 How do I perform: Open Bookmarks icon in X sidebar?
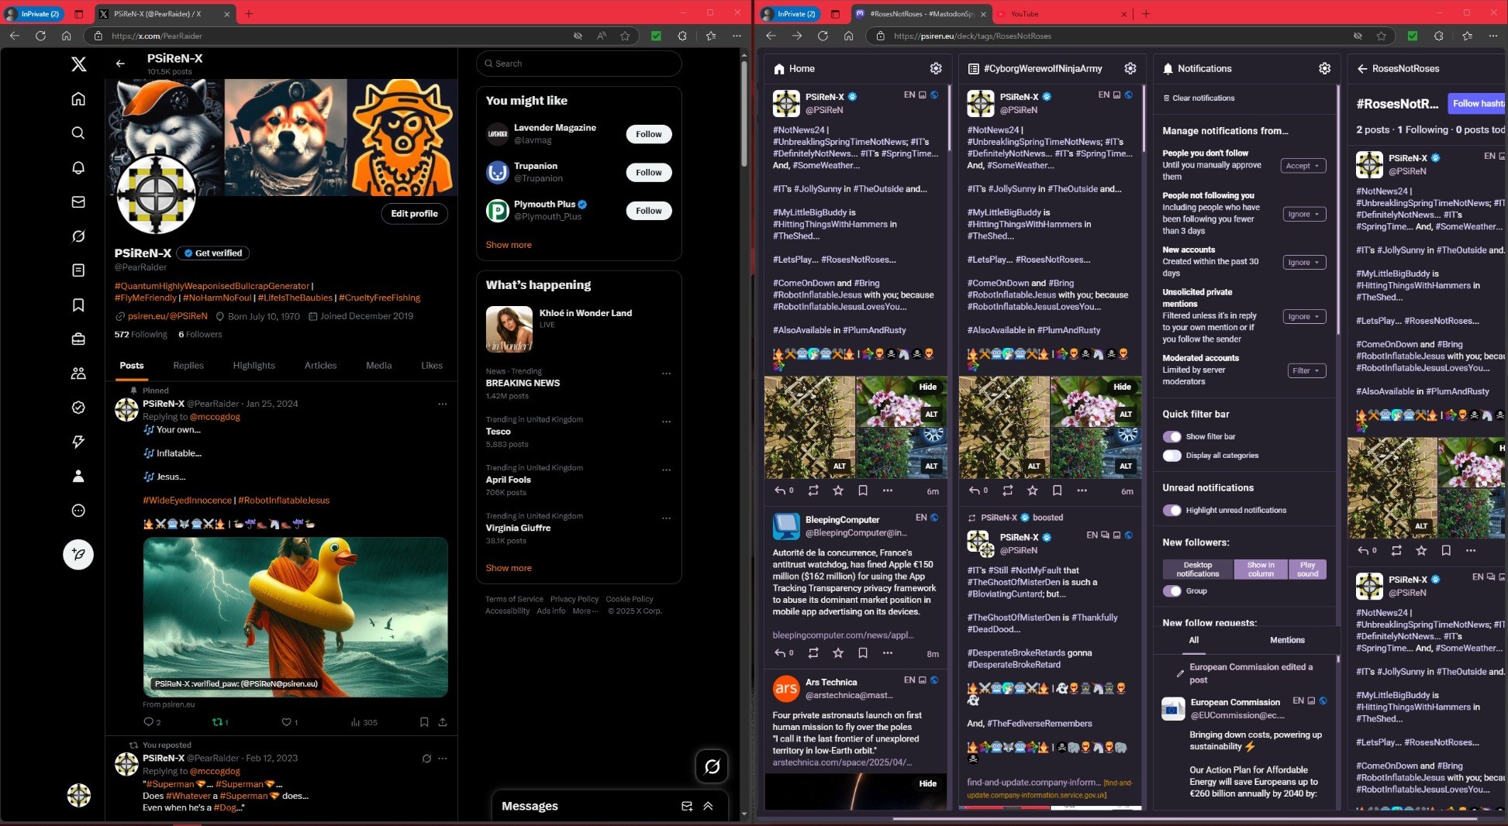pyautogui.click(x=78, y=305)
